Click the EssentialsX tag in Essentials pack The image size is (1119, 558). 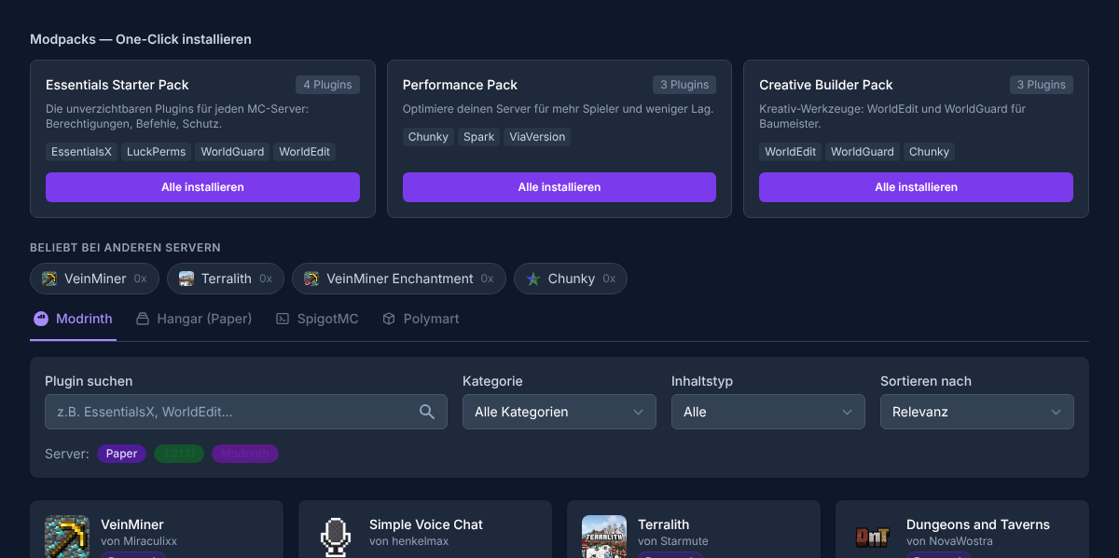81,152
